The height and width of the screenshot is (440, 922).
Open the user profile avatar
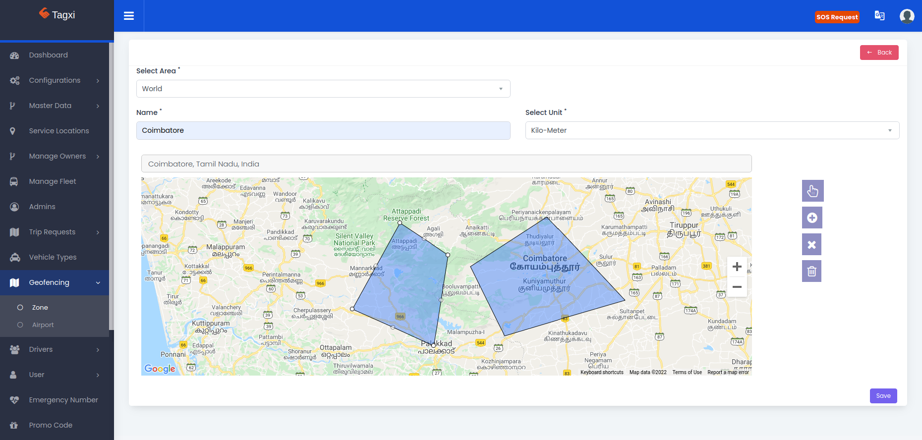click(x=907, y=16)
